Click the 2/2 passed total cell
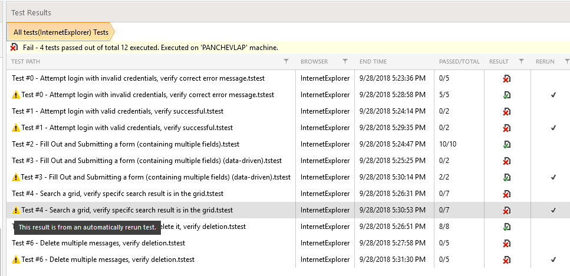Viewport: 570px width, 276px height. pos(444,177)
